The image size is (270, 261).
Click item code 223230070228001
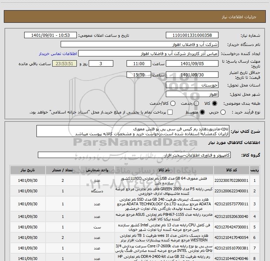pos(231,180)
